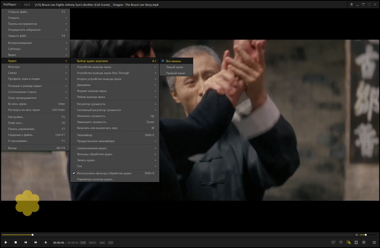Expand 'Формат вывода звука' submenu
The image size is (380, 248).
click(x=115, y=91)
